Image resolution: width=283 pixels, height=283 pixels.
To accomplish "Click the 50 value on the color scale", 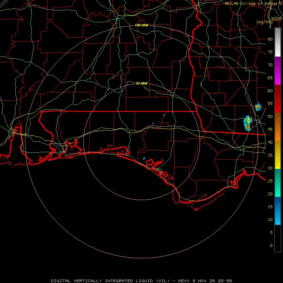I will pos(270,117).
